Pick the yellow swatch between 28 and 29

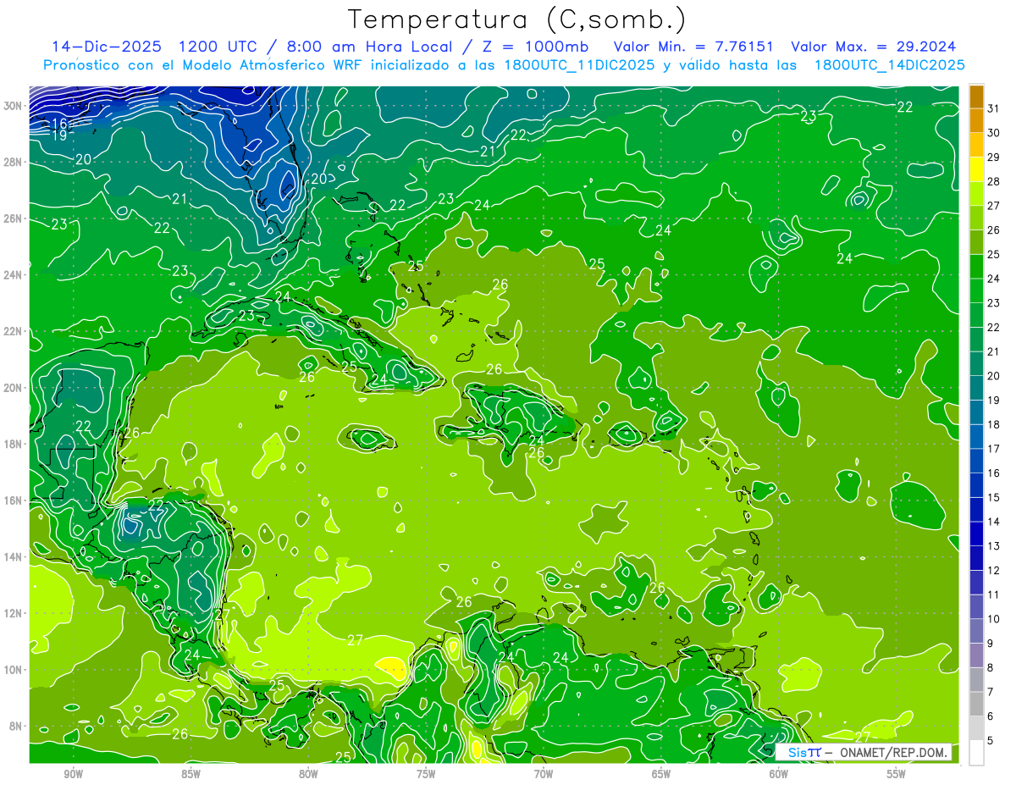point(976,169)
